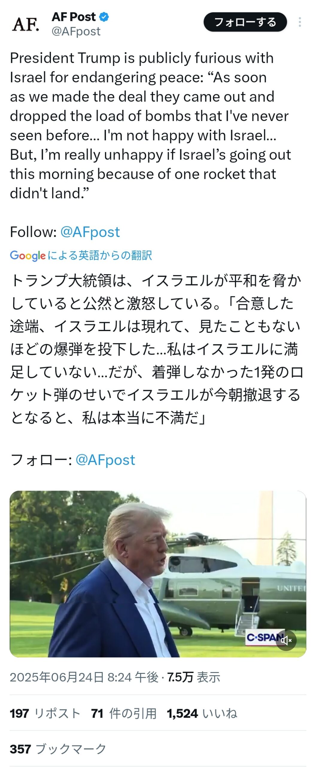Open the AF. profile avatar
316x767 pixels.
click(26, 24)
